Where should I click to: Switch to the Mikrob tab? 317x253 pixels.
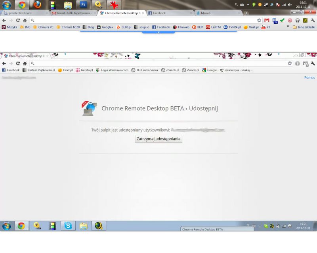click(218, 13)
